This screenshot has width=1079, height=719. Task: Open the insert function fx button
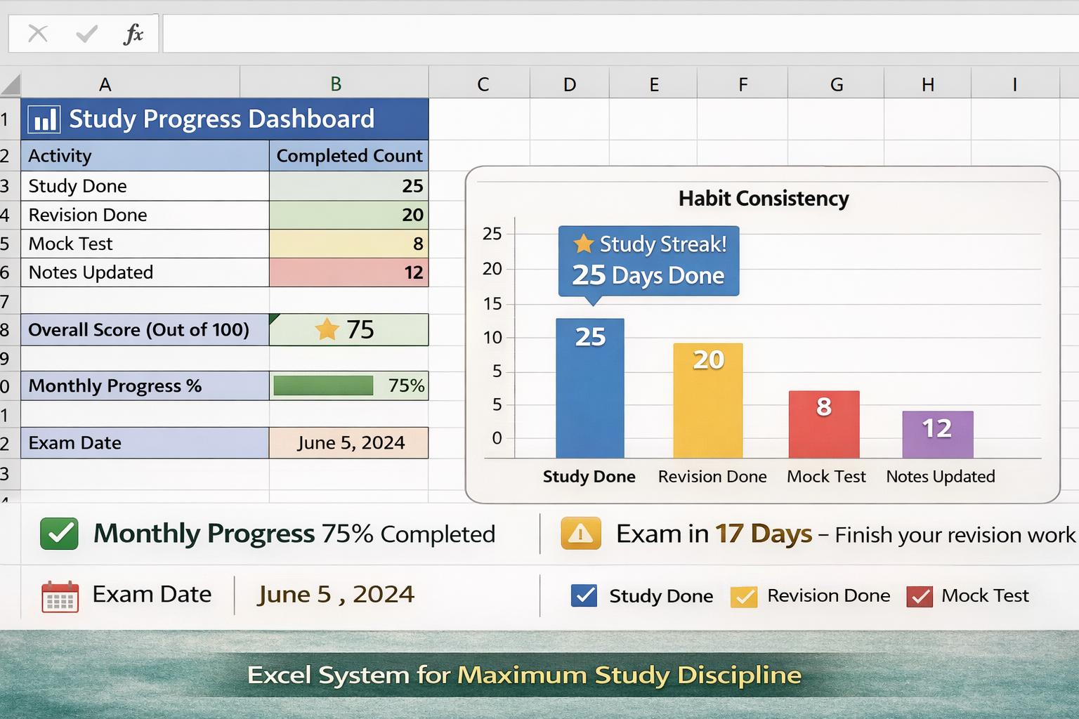point(133,33)
